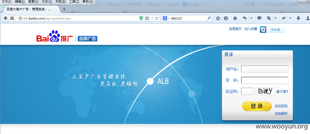This screenshot has height=134, width=310.
Task: Expand the dropdown next to bug icon
Action: (290, 18)
